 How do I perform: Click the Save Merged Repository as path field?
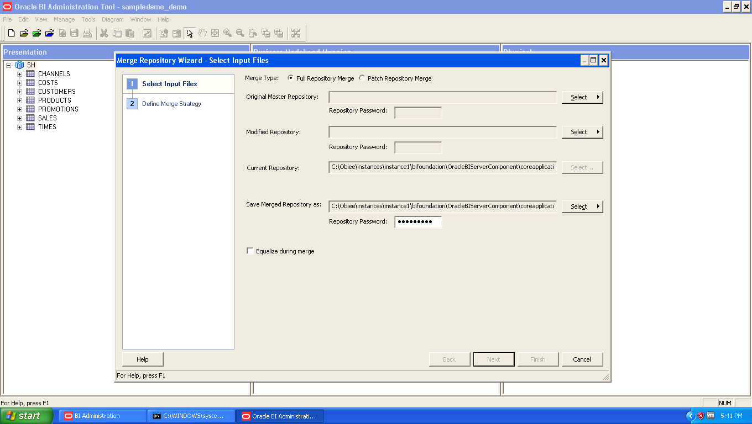click(x=442, y=206)
